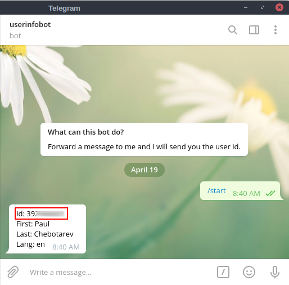The image size is (289, 285).
Task: Open the three-dot chat options menu
Action: [276, 30]
